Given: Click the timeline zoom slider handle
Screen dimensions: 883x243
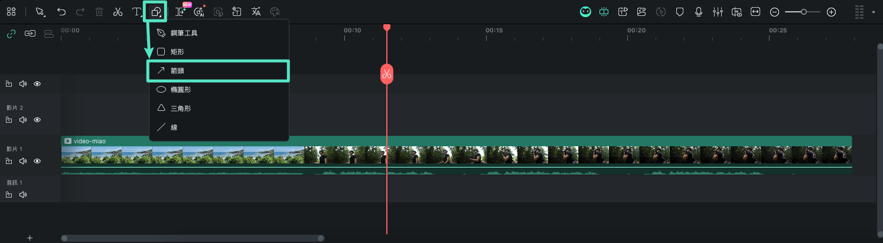Looking at the screenshot, I should pos(804,12).
